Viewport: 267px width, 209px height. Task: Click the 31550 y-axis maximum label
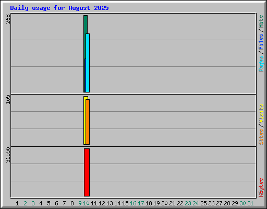click(x=8, y=155)
